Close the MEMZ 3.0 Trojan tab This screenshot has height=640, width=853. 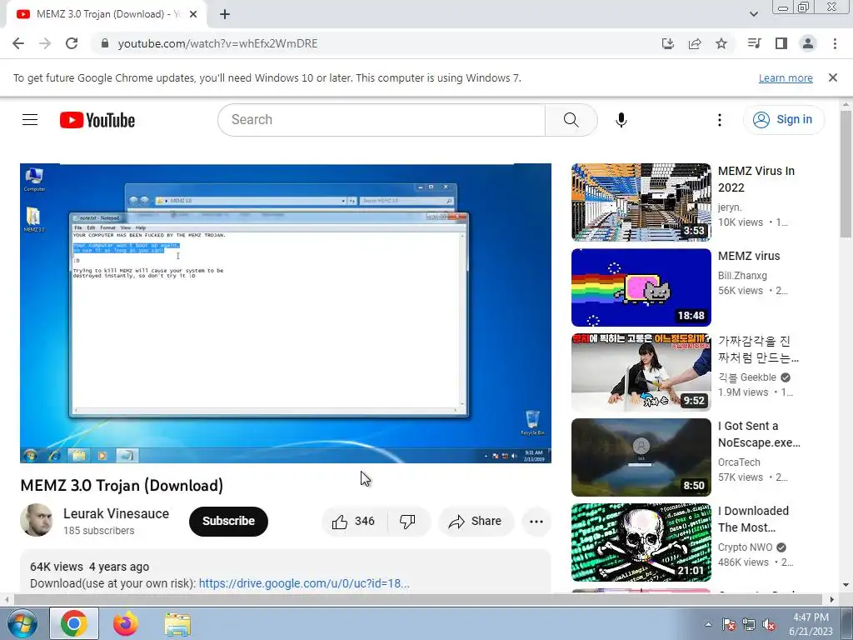click(193, 14)
